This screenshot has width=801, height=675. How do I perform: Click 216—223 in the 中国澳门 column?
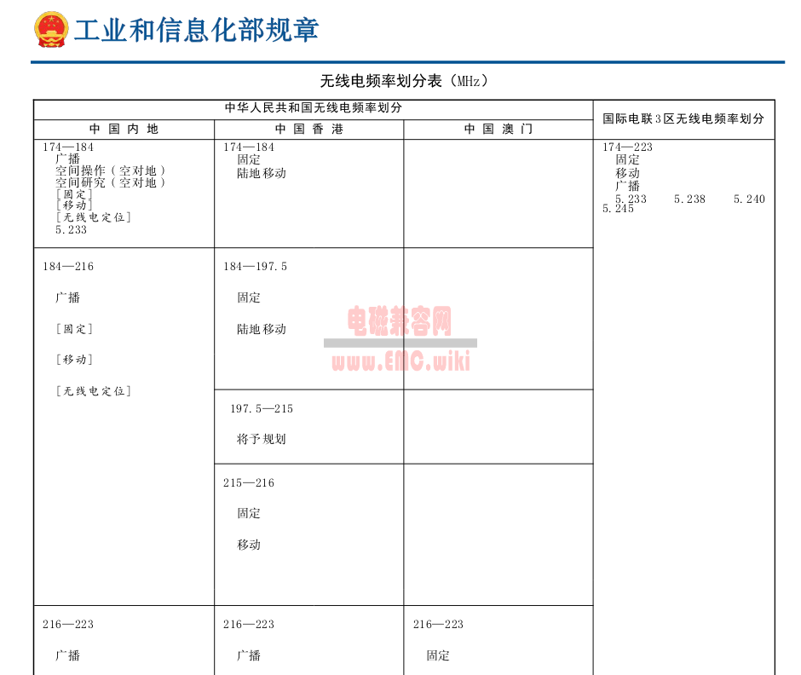[x=438, y=625]
